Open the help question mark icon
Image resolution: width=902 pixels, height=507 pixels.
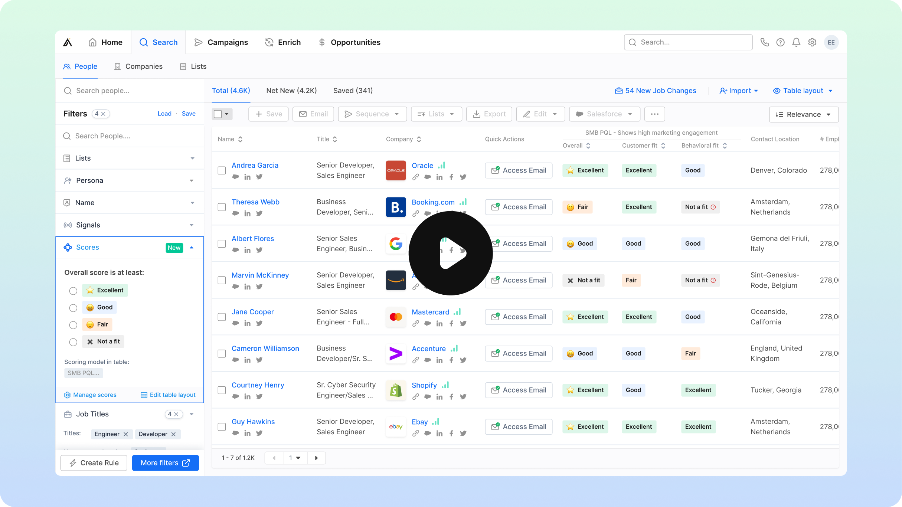click(x=780, y=42)
